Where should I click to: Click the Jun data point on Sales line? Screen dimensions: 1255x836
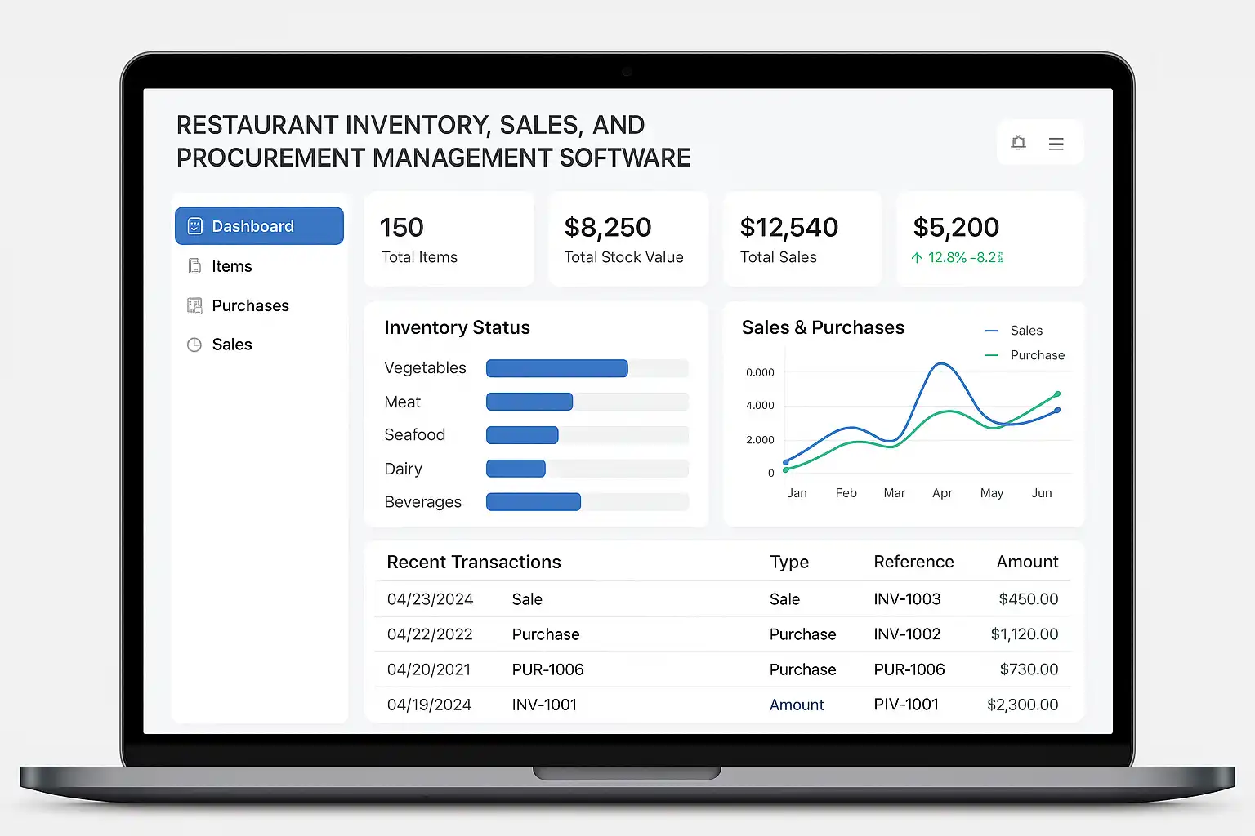click(x=1057, y=410)
